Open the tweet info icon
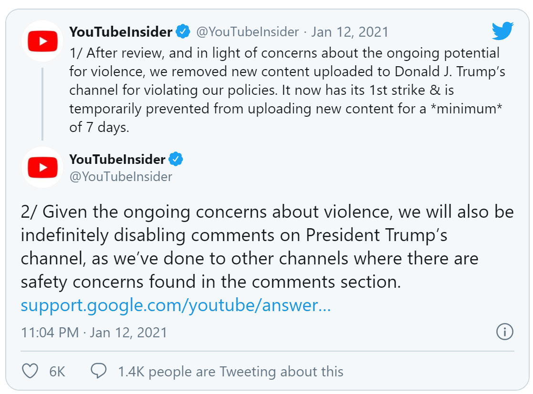This screenshot has width=533, height=394. point(505,332)
